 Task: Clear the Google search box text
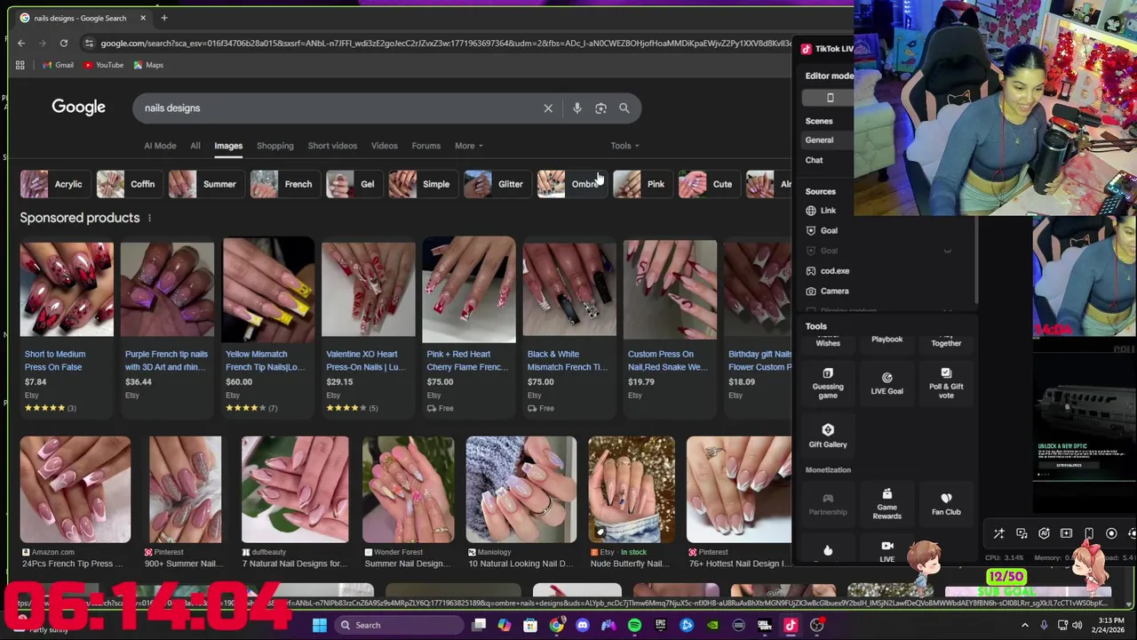click(x=548, y=108)
